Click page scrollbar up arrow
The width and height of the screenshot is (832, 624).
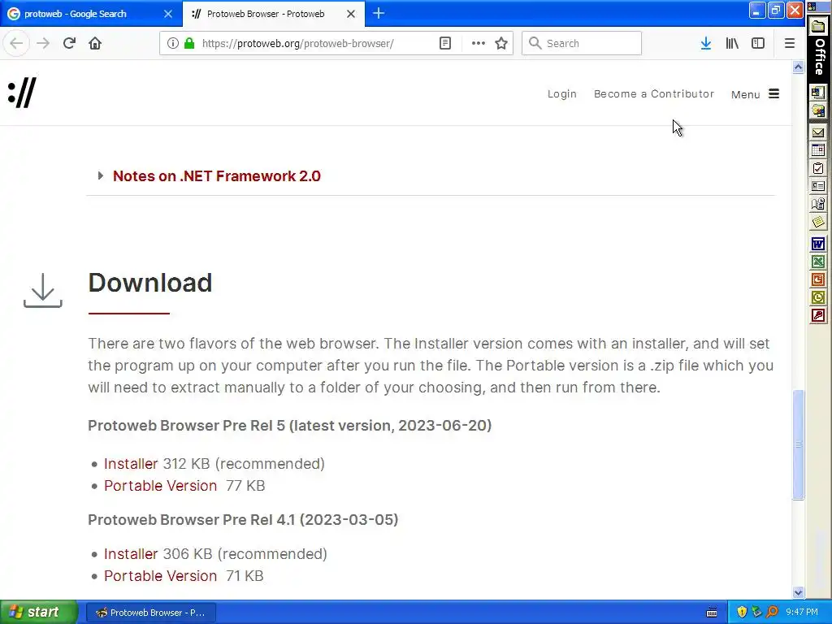pyautogui.click(x=798, y=67)
